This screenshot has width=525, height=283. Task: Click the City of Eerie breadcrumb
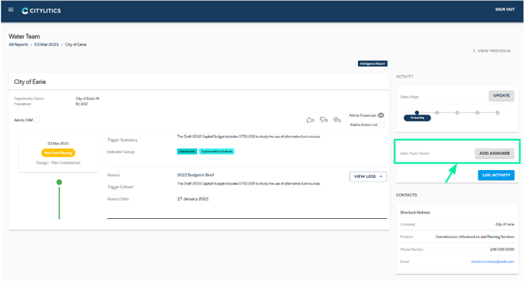(76, 44)
